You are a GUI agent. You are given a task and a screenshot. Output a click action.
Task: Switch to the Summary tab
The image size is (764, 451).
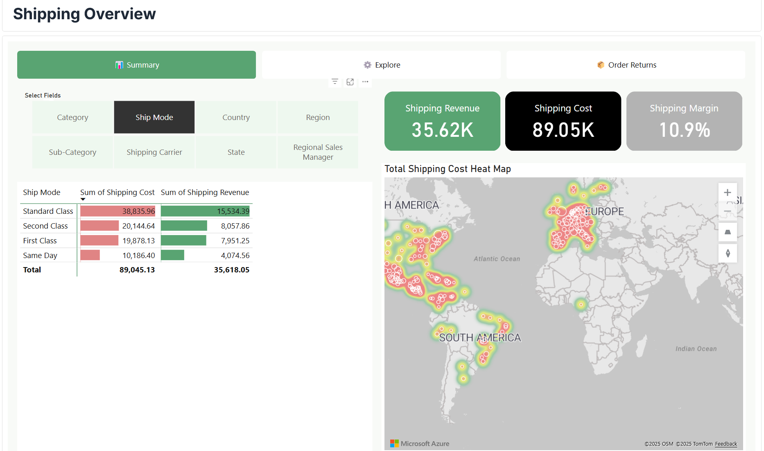136,65
